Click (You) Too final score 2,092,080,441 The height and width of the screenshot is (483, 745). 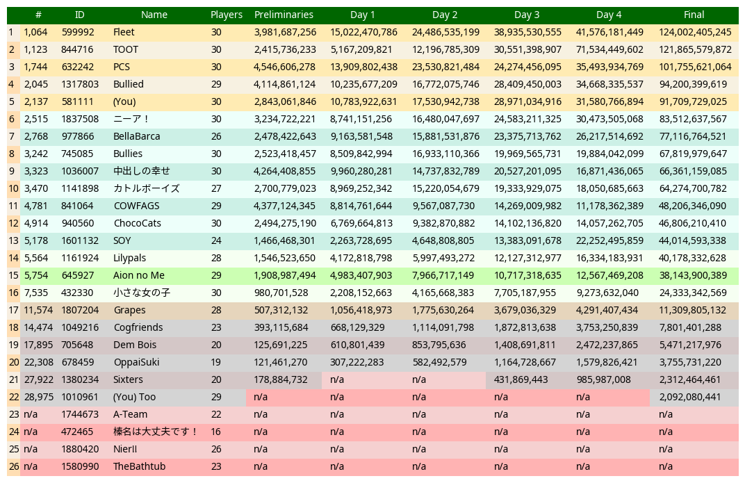(x=690, y=397)
